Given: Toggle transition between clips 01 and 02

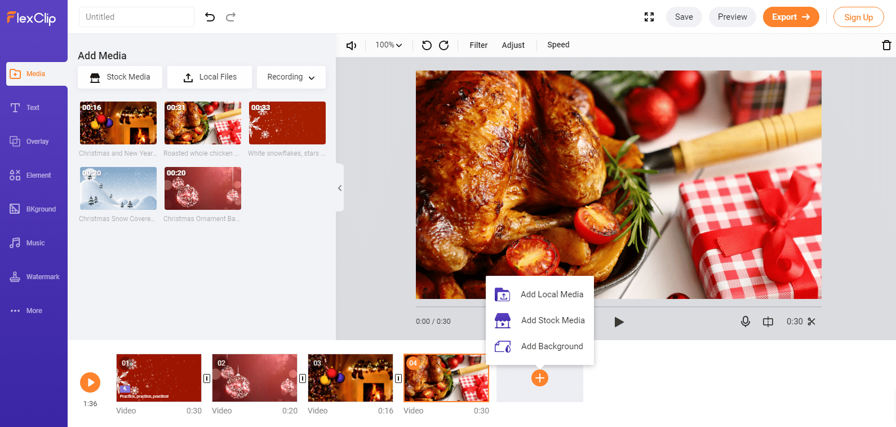Looking at the screenshot, I should pos(207,378).
